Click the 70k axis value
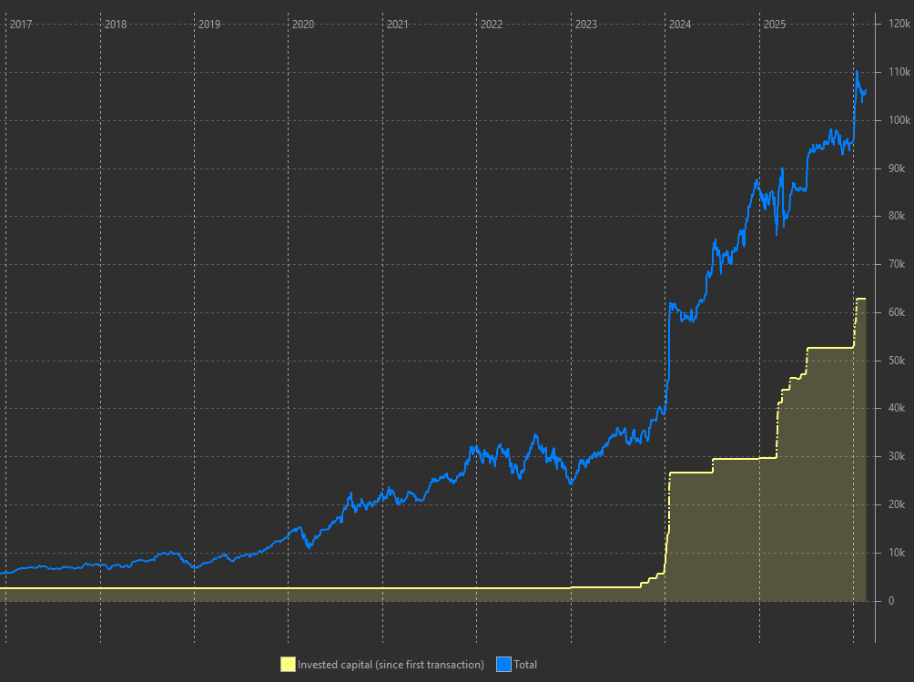 tap(897, 265)
